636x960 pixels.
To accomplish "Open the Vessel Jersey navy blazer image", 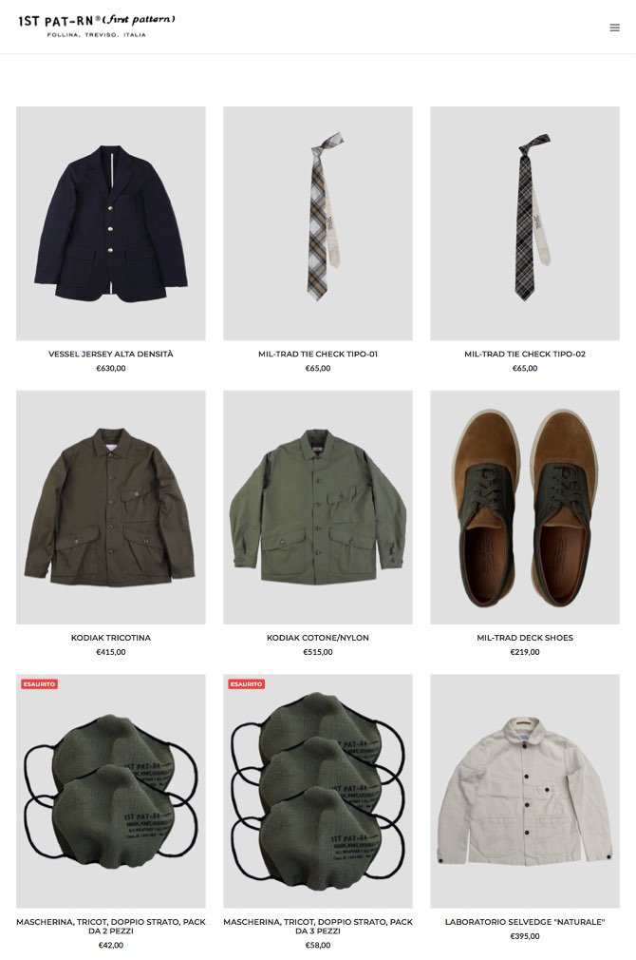I will point(111,223).
